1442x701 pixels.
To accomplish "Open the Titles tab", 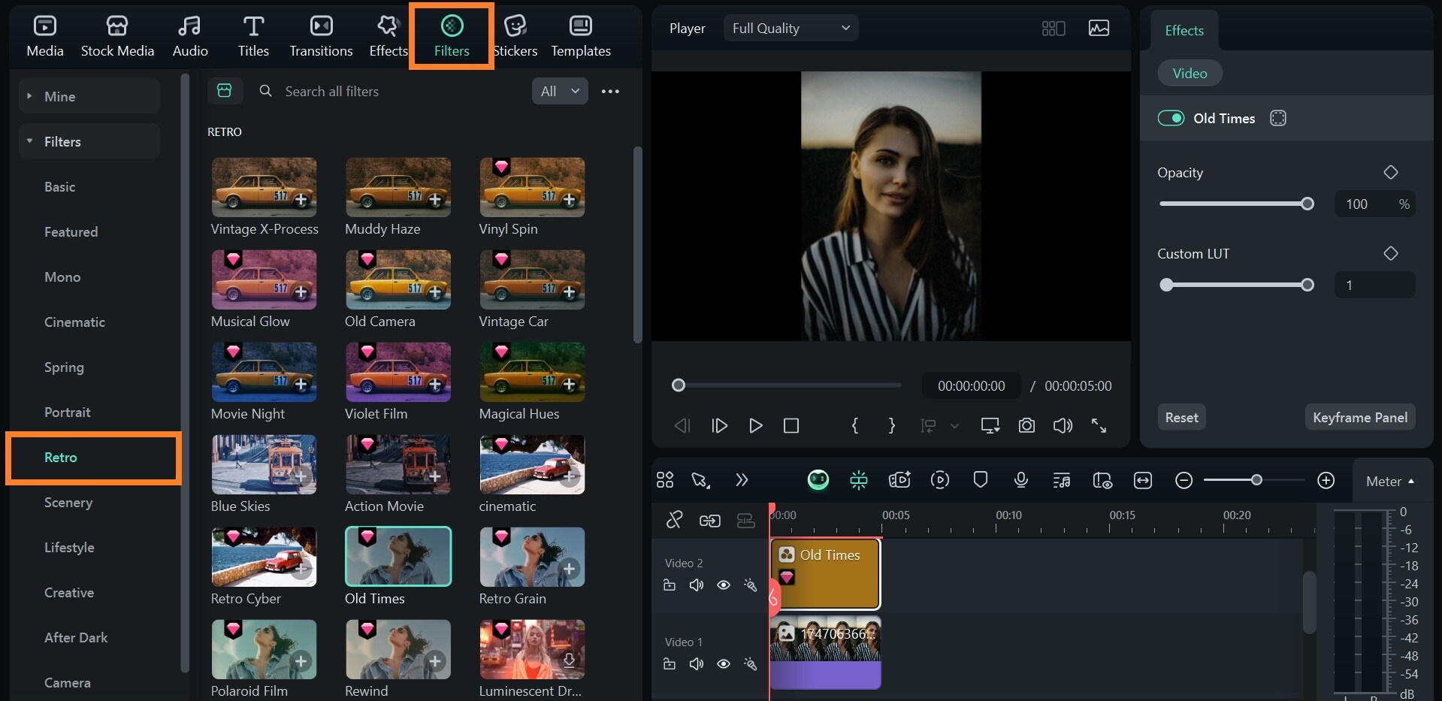I will (253, 36).
